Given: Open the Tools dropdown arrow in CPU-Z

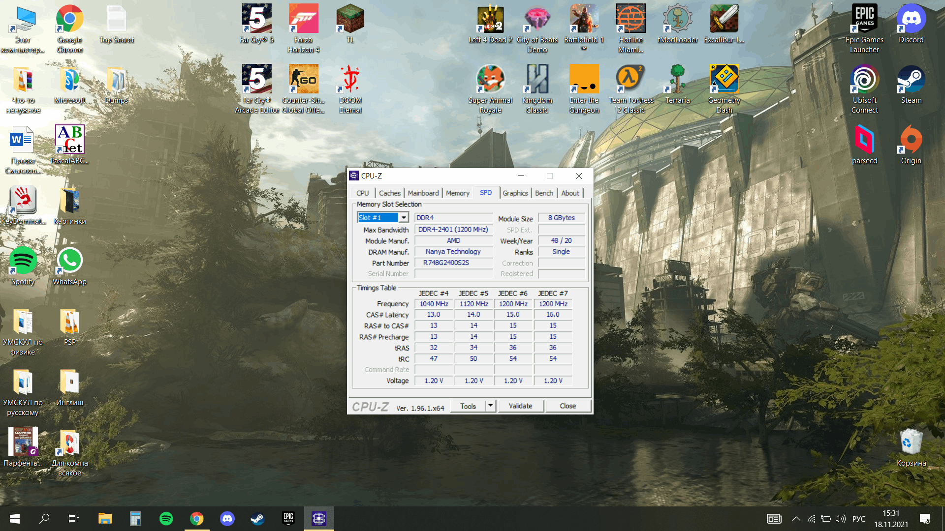Looking at the screenshot, I should (x=490, y=406).
